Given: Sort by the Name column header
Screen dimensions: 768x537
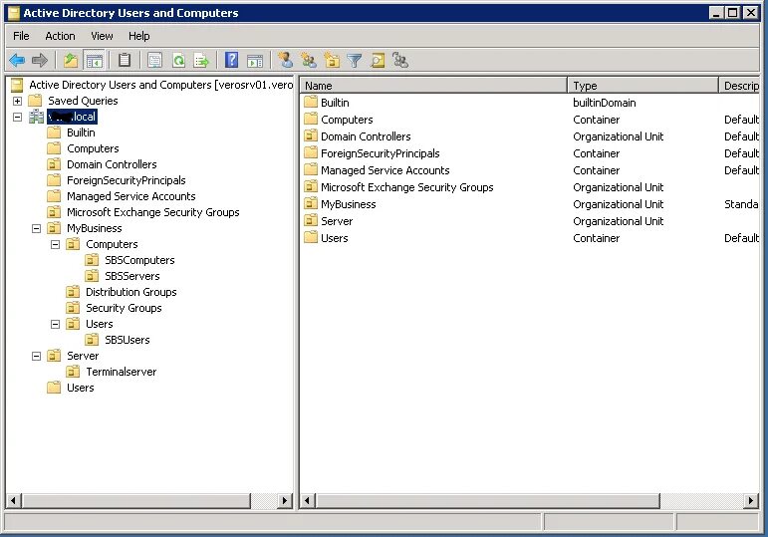Looking at the screenshot, I should click(x=433, y=86).
